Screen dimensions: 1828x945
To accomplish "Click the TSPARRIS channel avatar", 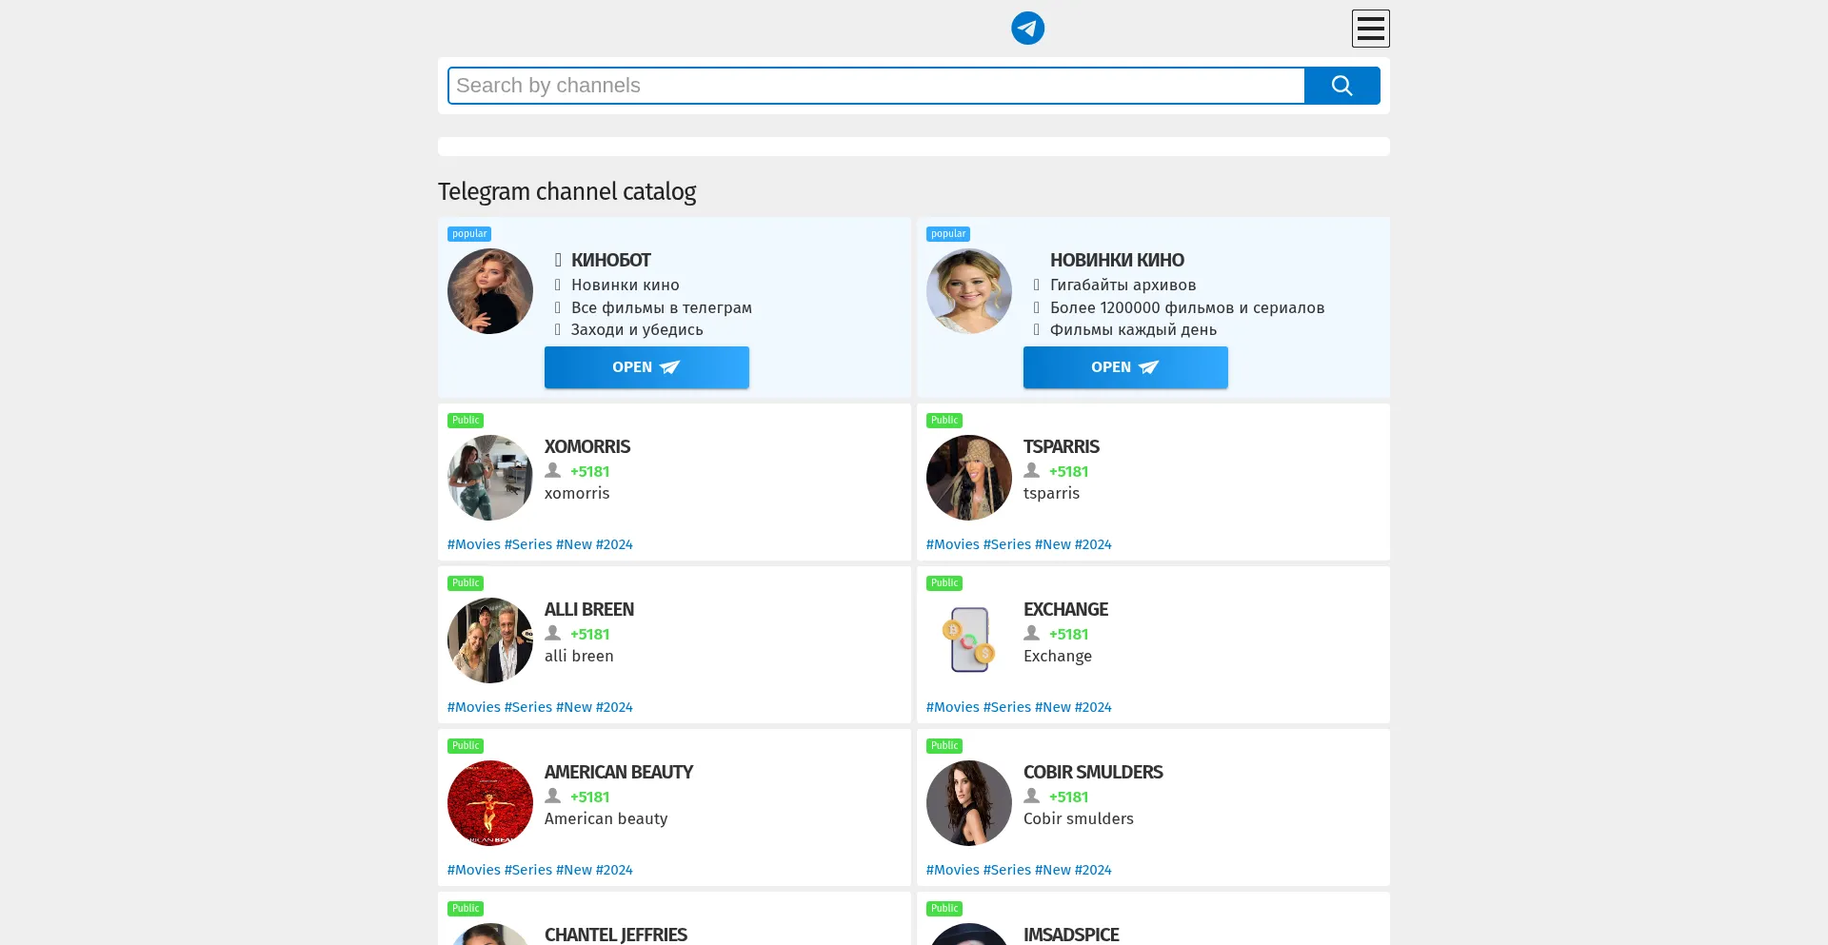I will pos(969,478).
